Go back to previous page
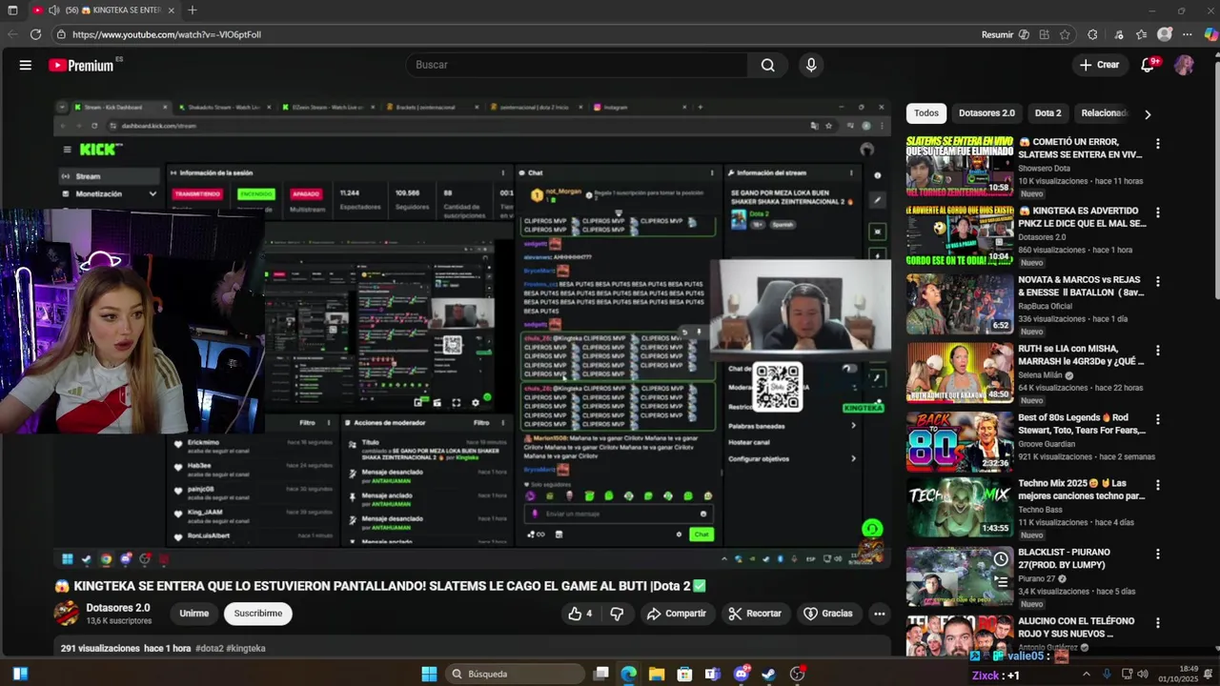The height and width of the screenshot is (686, 1220). tap(12, 34)
